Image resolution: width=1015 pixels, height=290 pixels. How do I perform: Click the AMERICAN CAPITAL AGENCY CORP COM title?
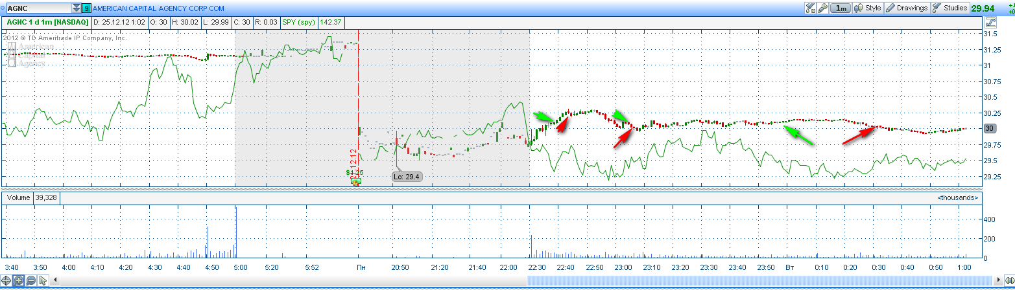tap(159, 8)
